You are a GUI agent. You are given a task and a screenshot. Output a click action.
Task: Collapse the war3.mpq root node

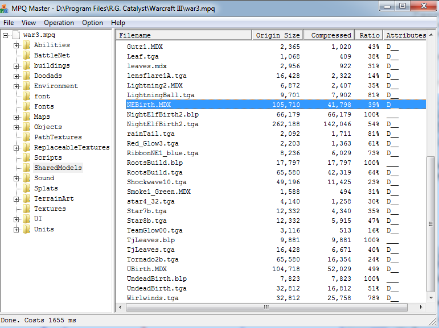tap(5, 35)
